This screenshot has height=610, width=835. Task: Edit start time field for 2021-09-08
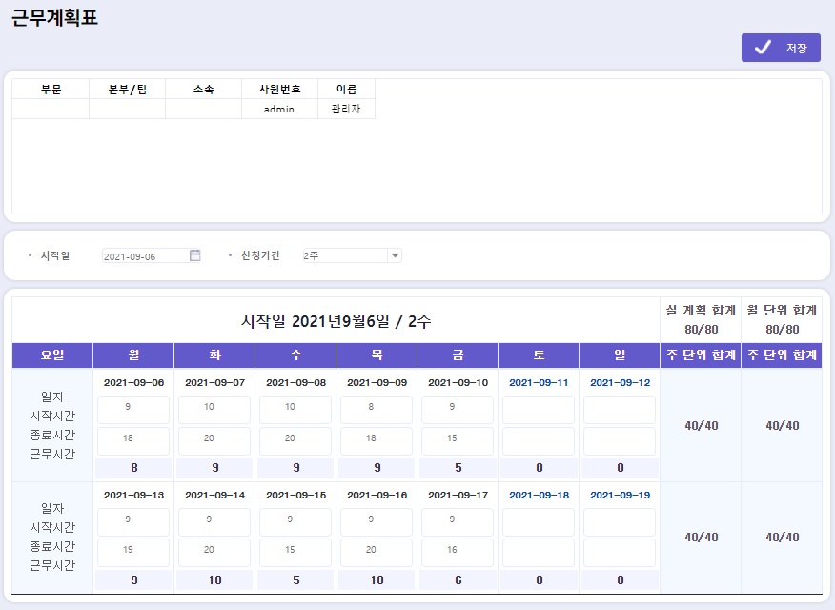coord(295,409)
